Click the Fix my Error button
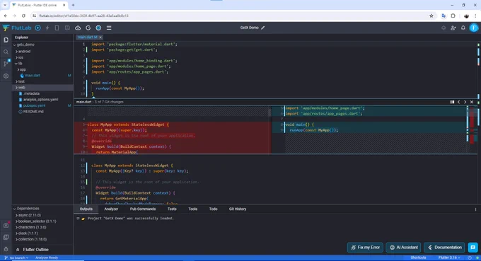 point(366,247)
